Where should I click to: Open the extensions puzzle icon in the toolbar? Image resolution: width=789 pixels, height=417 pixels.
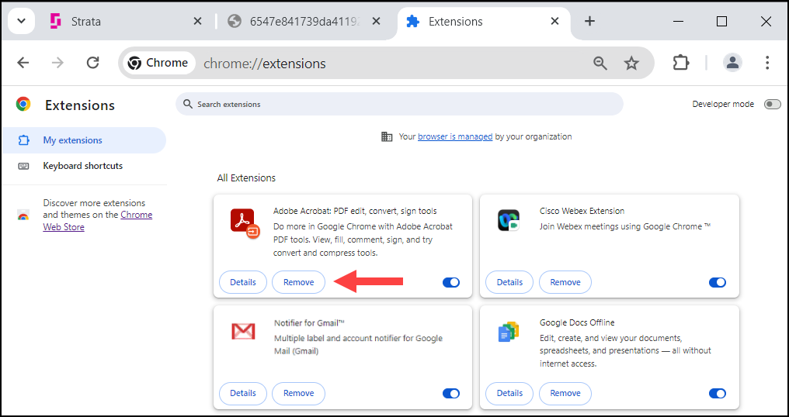click(680, 63)
